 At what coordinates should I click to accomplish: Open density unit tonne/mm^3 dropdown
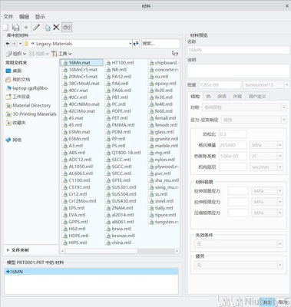click(266, 85)
